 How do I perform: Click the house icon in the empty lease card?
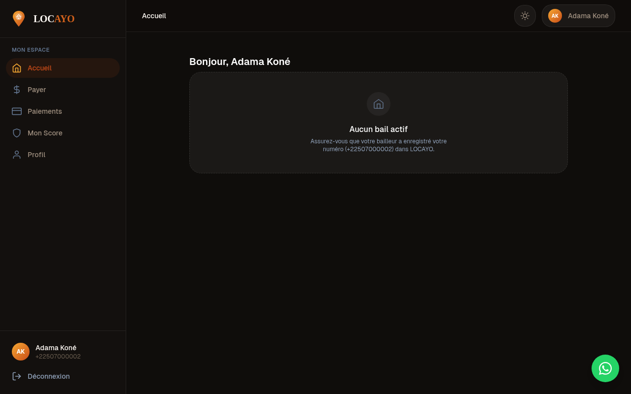(x=378, y=104)
